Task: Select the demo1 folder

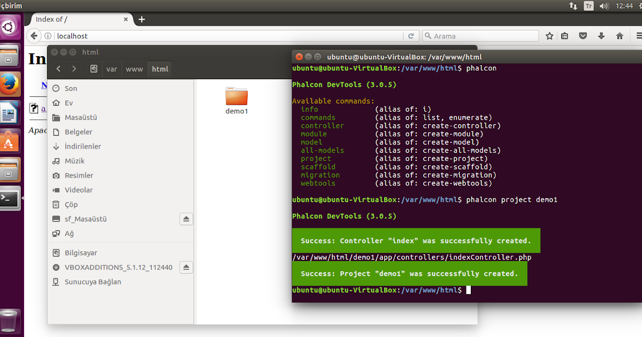Action: 236,100
